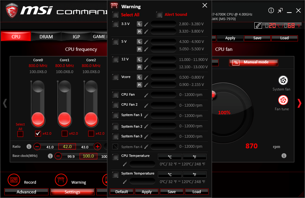Check the 5 V warning checkbox

pos(115,42)
